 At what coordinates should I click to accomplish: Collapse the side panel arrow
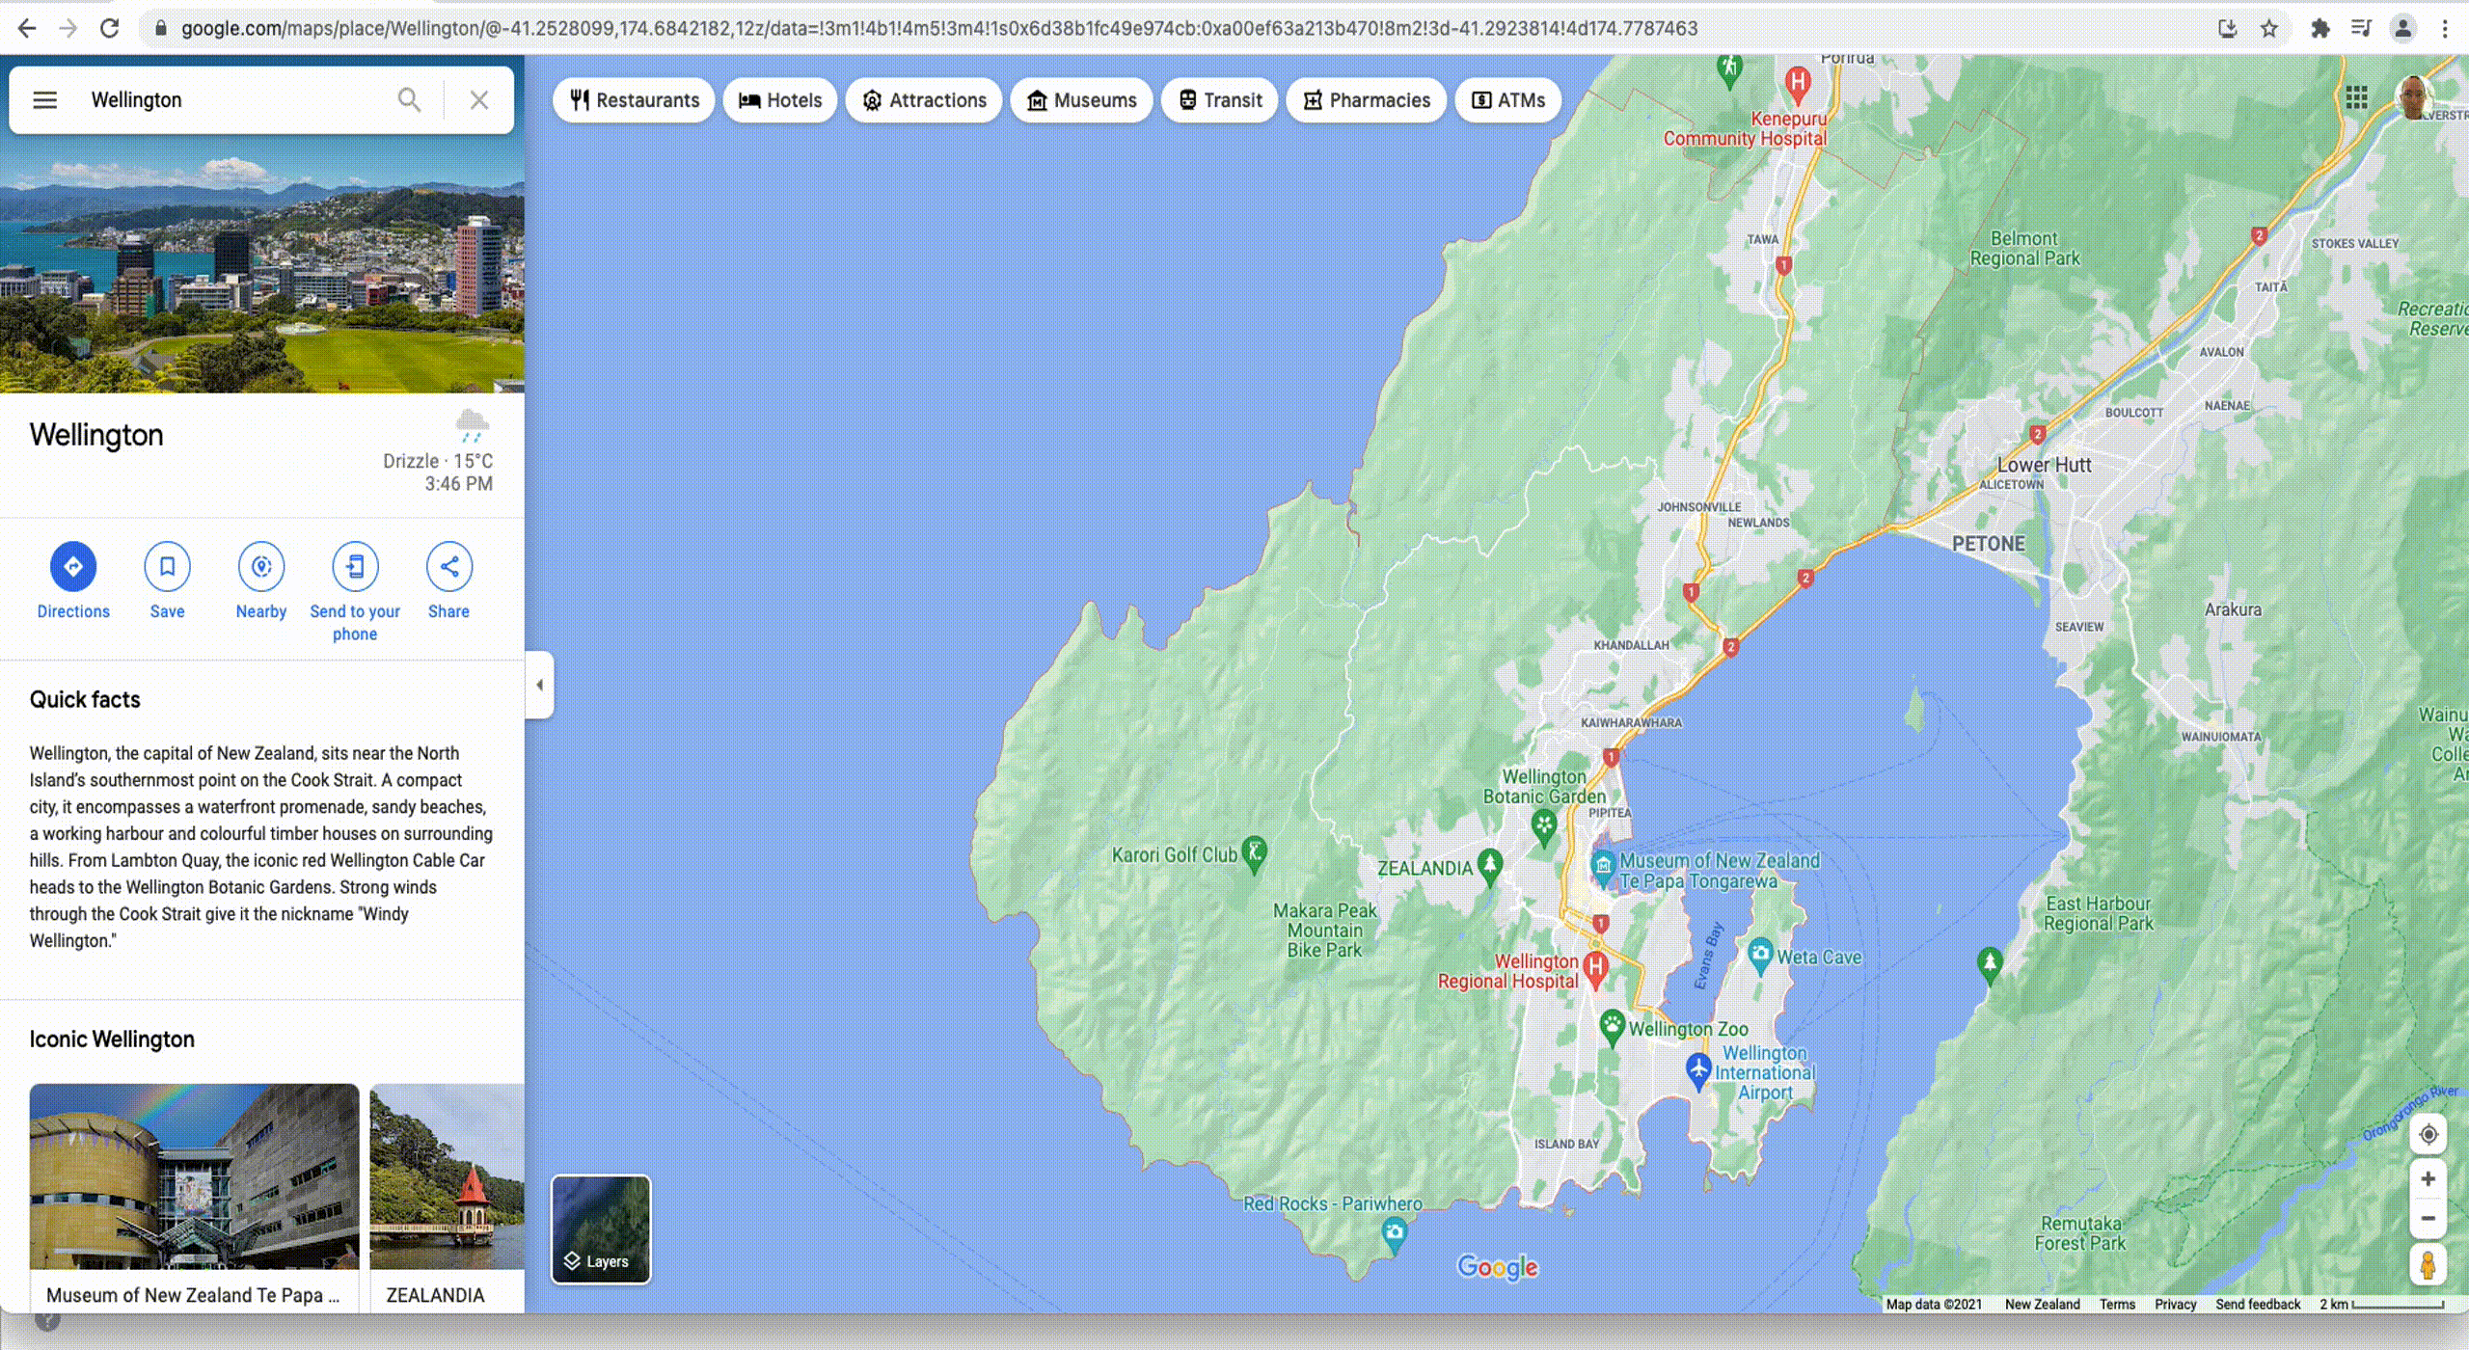pos(539,685)
